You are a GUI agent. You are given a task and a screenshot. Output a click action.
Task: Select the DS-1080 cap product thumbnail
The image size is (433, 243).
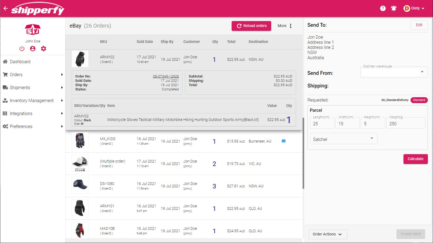(x=80, y=185)
